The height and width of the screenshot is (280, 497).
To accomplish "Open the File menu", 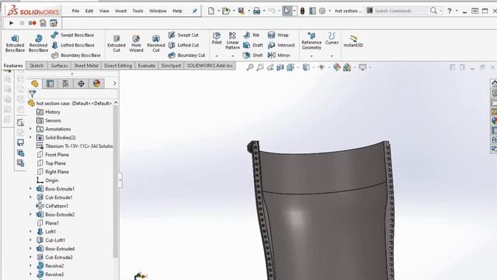I will tap(75, 11).
